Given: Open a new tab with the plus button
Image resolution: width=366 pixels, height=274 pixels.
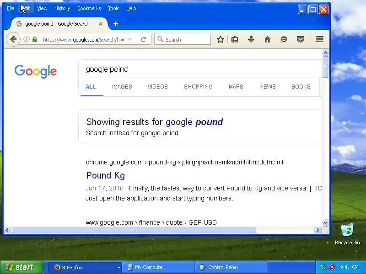Looking at the screenshot, I should coord(116,24).
